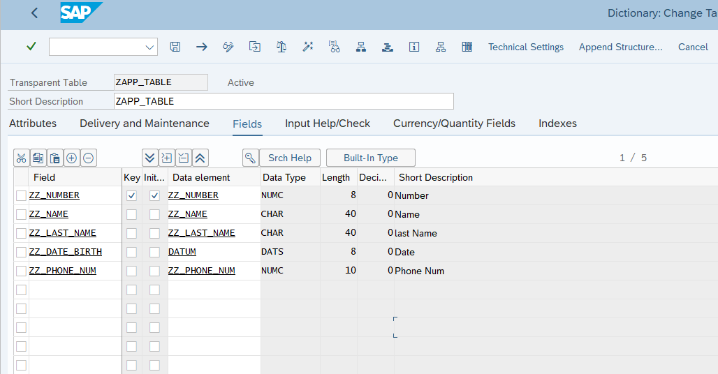The width and height of the screenshot is (718, 374).
Task: Select row ZZ_NUMBER with row selector
Action: click(x=21, y=195)
